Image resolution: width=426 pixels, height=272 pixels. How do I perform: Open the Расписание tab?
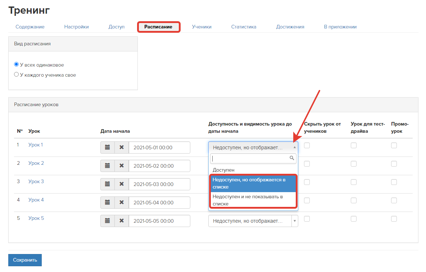(x=158, y=27)
